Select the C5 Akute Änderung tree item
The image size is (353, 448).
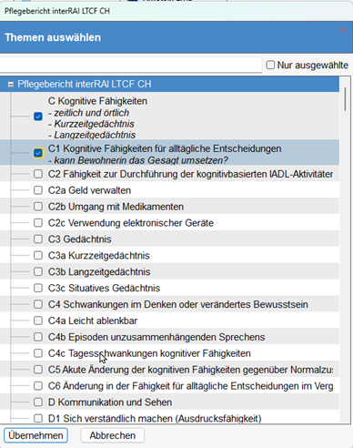169,370
